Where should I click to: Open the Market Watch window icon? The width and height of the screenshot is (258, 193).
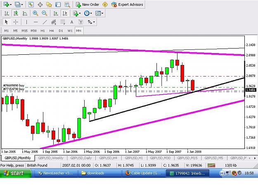click(x=31, y=5)
